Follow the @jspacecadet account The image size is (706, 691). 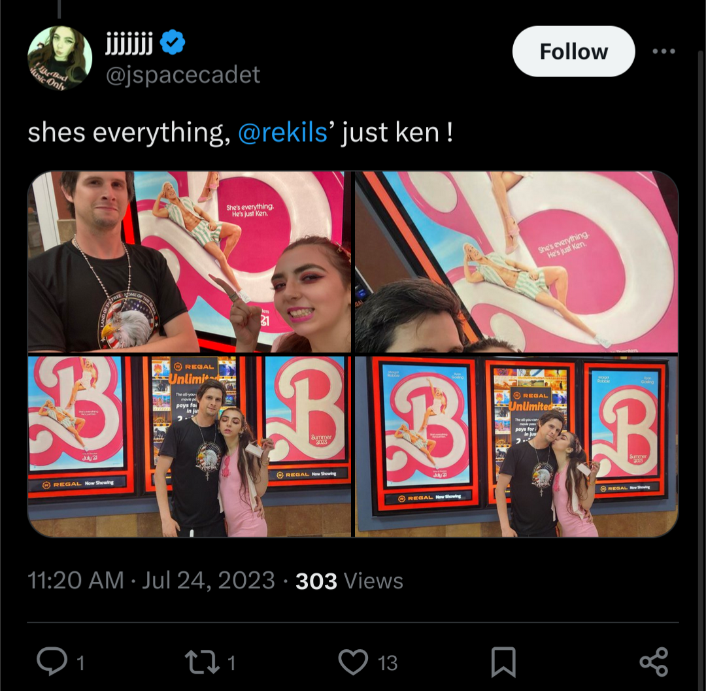[x=574, y=52]
